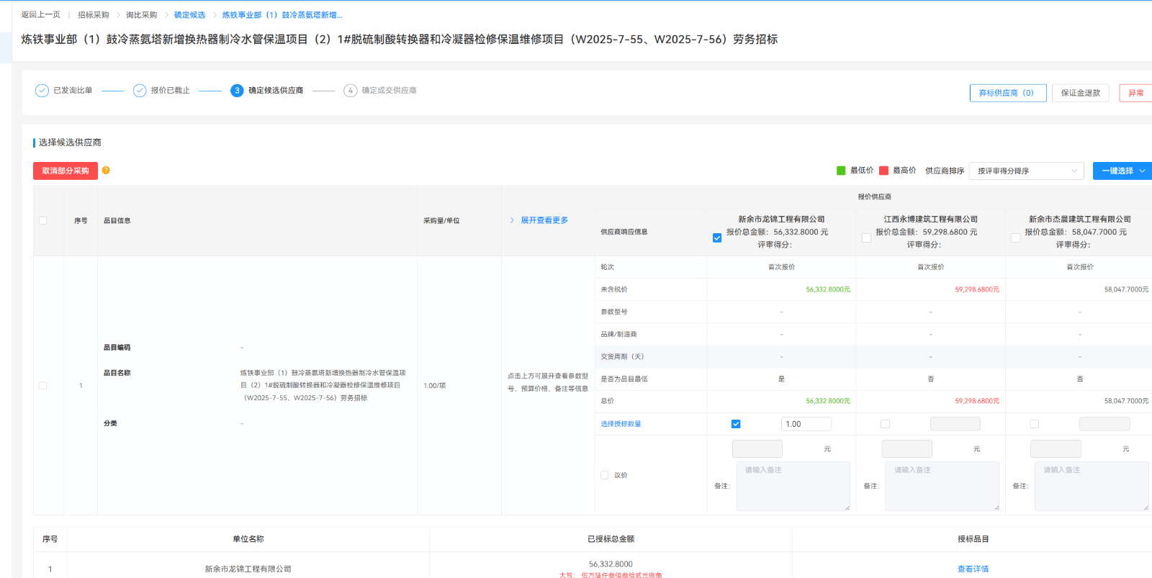Click highest price 59,298.6800元 in 未含税价 row

(977, 289)
